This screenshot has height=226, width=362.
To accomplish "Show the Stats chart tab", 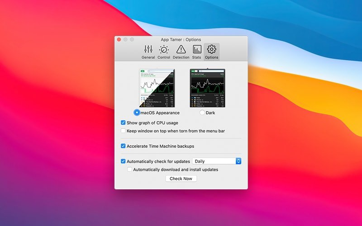I will (197, 52).
